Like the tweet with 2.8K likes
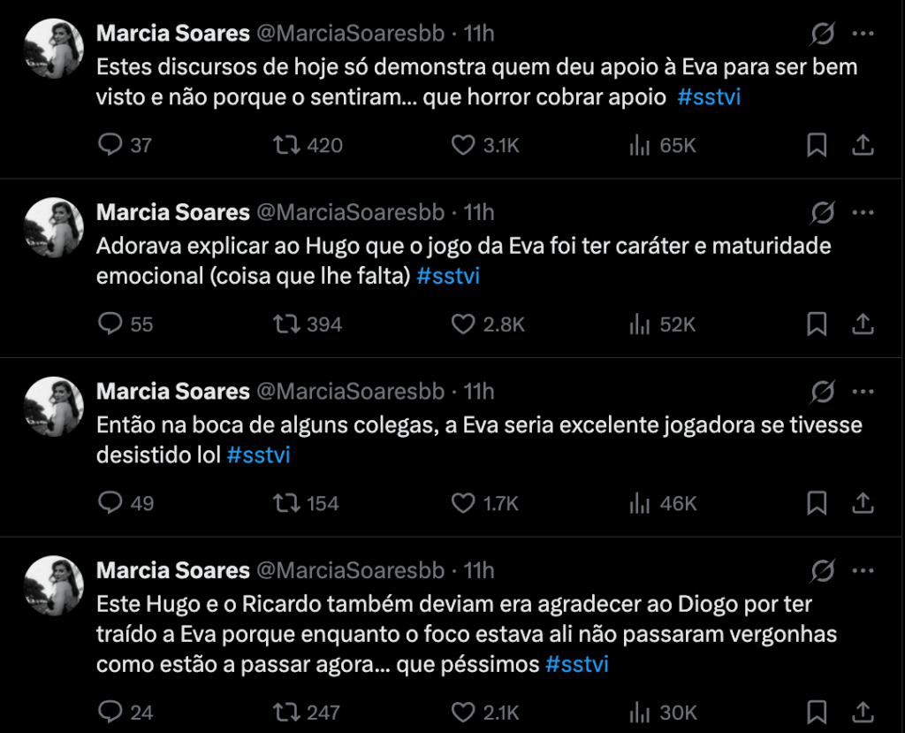The height and width of the screenshot is (733, 905). 463,325
